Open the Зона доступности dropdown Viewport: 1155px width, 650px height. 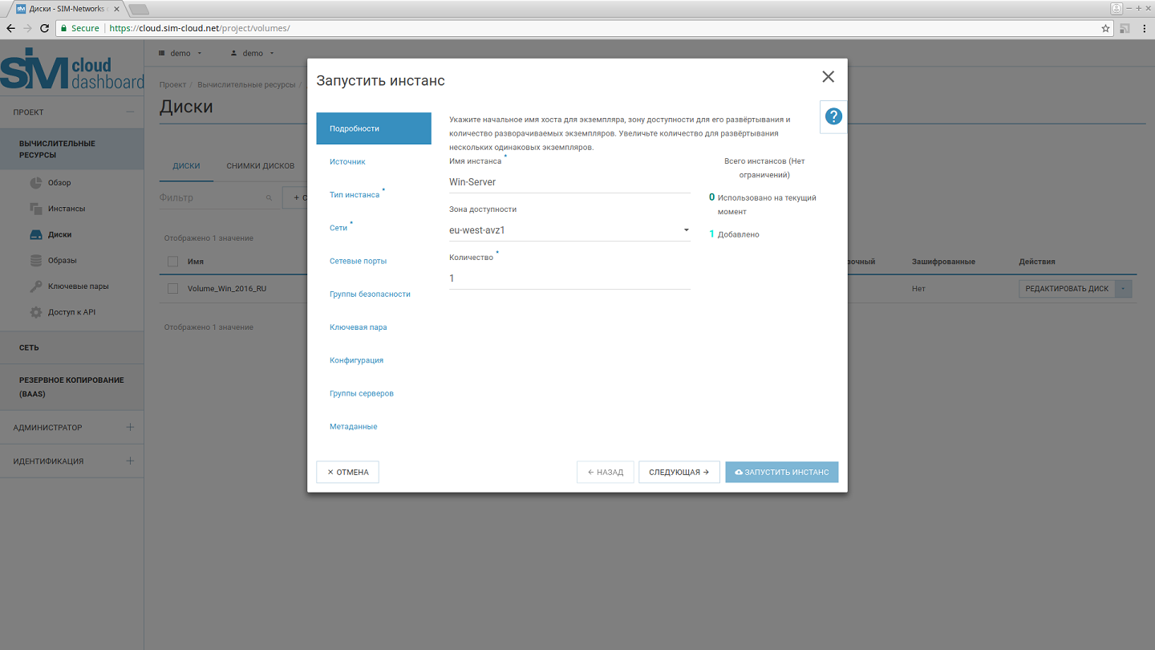[x=569, y=230]
